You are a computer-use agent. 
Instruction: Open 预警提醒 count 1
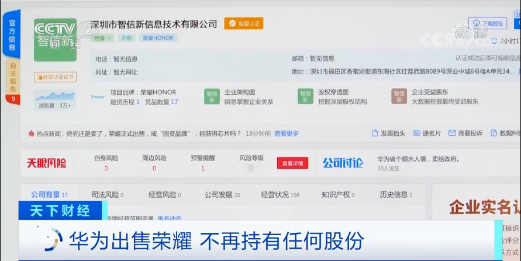pyautogui.click(x=203, y=168)
